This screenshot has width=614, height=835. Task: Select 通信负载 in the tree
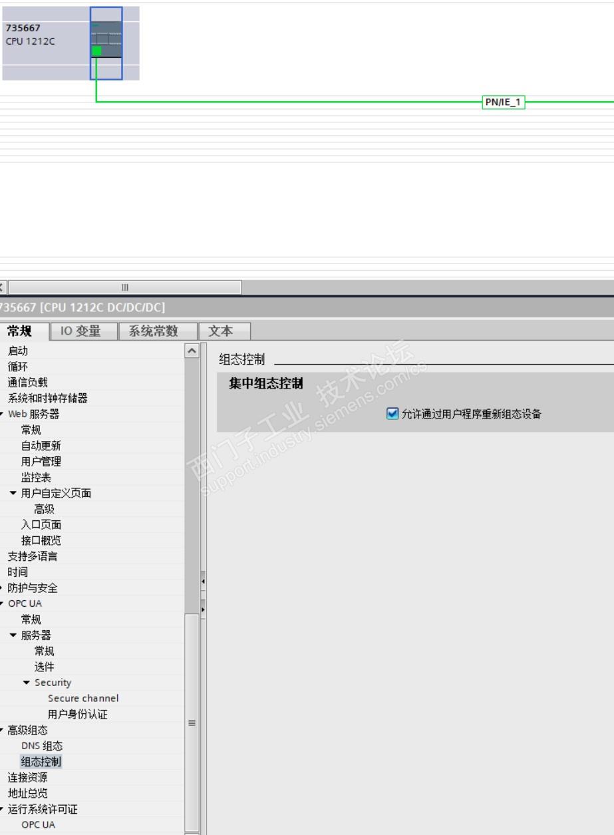click(x=28, y=383)
